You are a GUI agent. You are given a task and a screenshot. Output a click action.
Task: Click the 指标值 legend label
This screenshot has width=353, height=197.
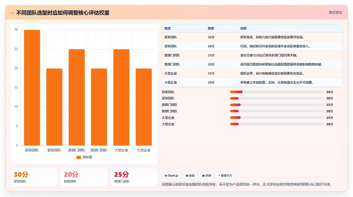(87, 157)
